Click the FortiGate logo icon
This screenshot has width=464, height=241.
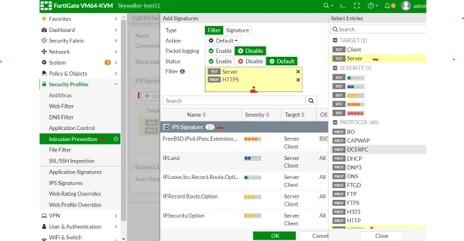point(46,6)
